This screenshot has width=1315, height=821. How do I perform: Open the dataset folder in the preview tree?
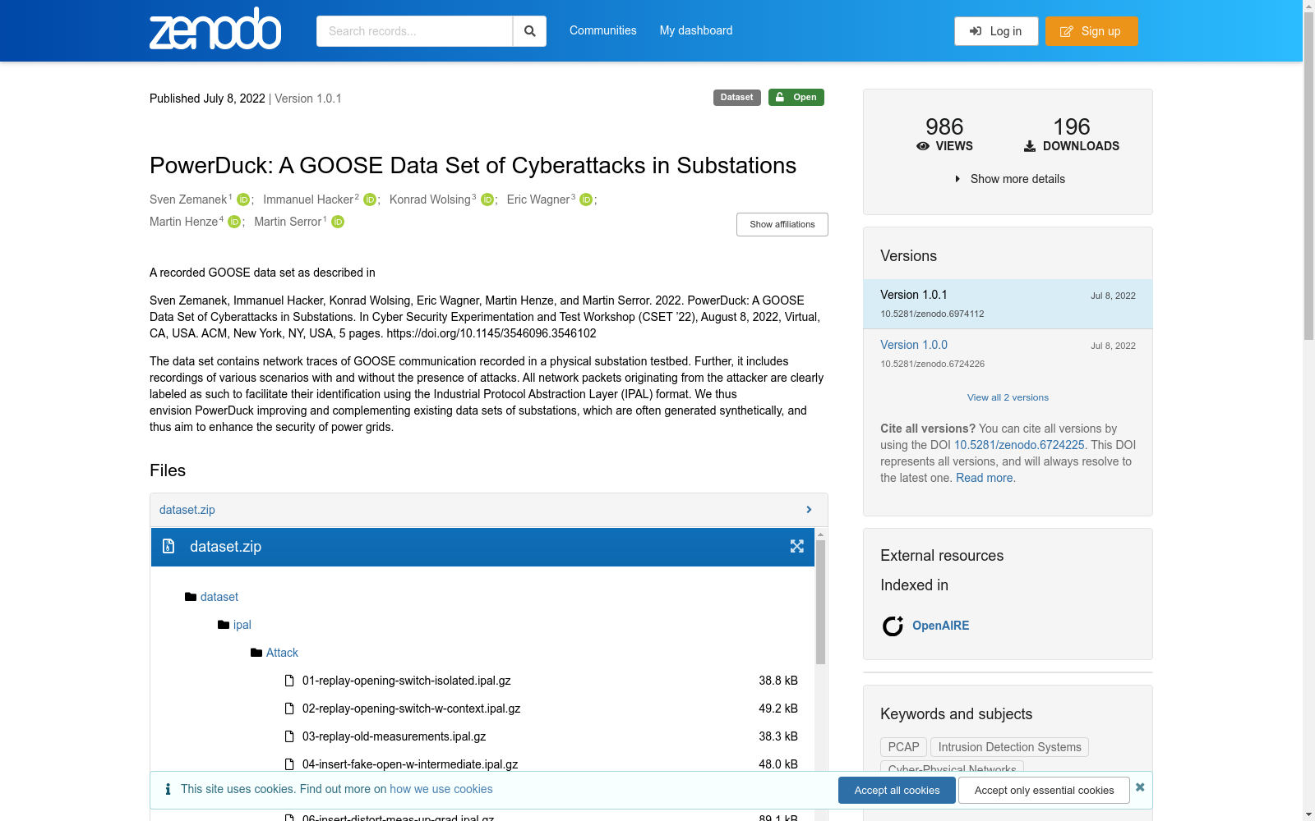[x=219, y=597]
